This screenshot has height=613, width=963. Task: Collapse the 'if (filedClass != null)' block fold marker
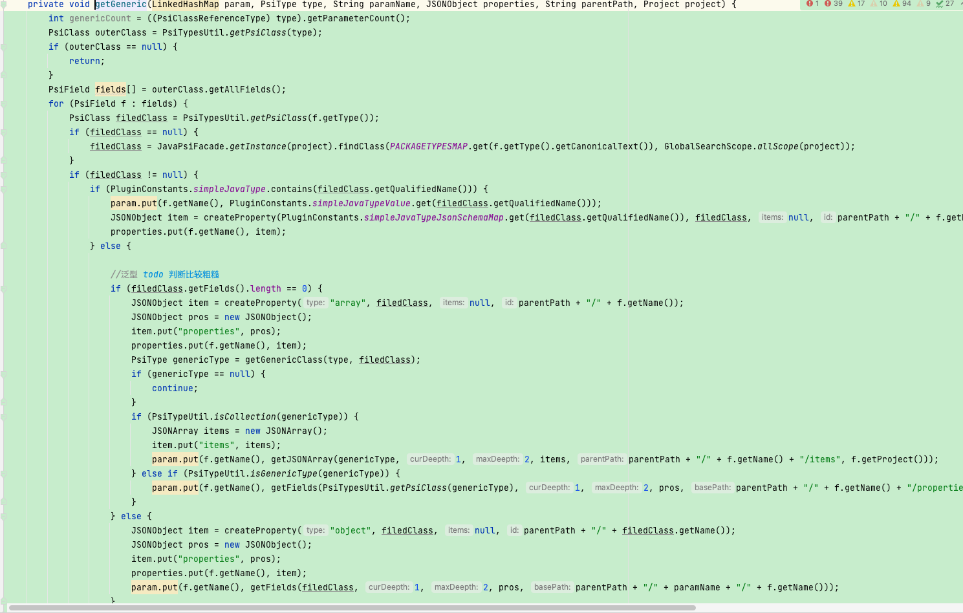[x=3, y=175]
